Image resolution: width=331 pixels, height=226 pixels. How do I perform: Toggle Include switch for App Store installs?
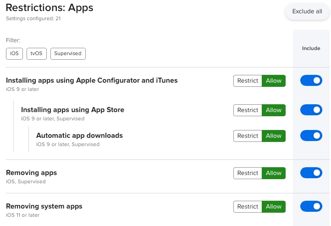pos(311,110)
